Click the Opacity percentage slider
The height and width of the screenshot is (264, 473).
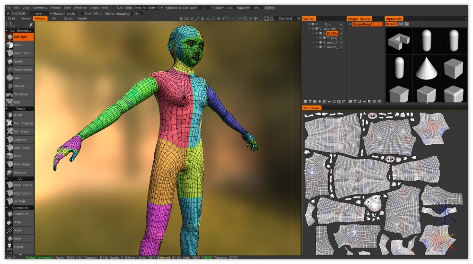pyautogui.click(x=257, y=8)
